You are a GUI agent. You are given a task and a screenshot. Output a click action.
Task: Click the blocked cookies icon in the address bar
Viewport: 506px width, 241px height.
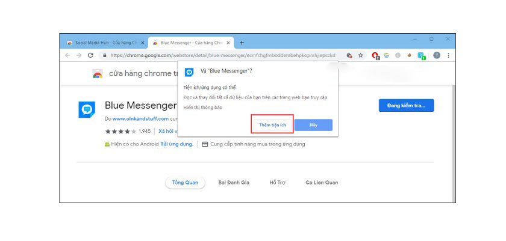[349, 55]
